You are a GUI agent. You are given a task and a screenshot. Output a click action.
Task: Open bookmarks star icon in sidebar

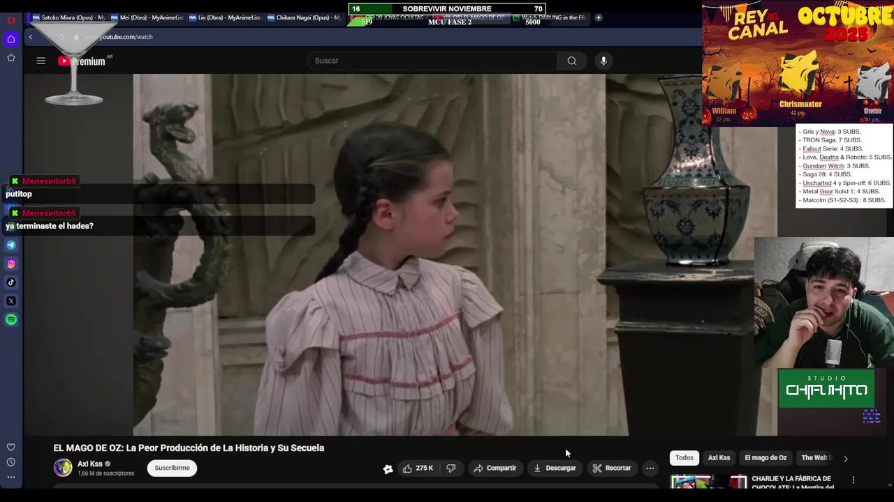[x=11, y=58]
